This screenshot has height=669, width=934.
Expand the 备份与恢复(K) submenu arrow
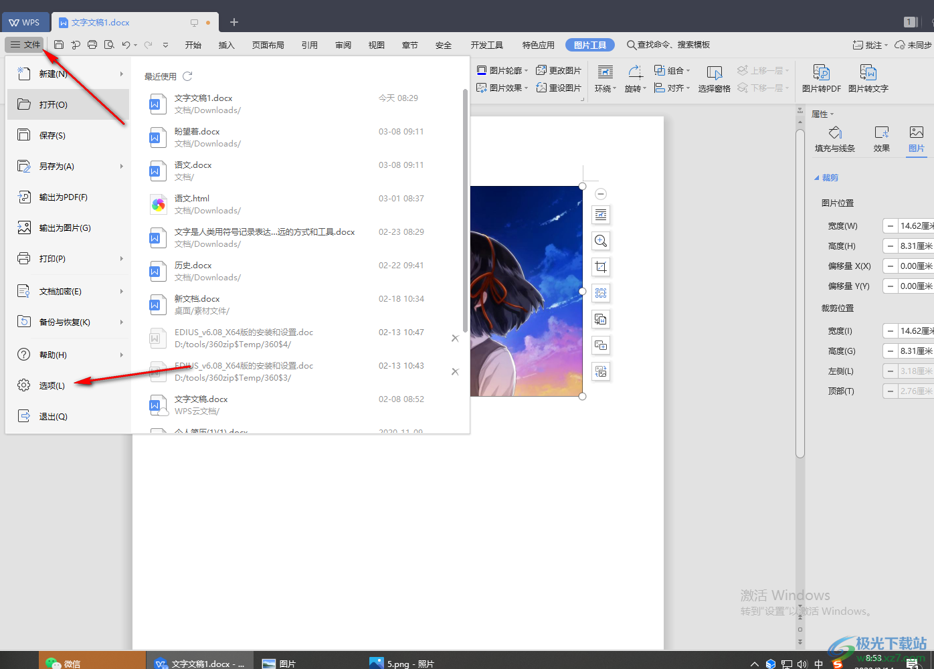tap(122, 322)
